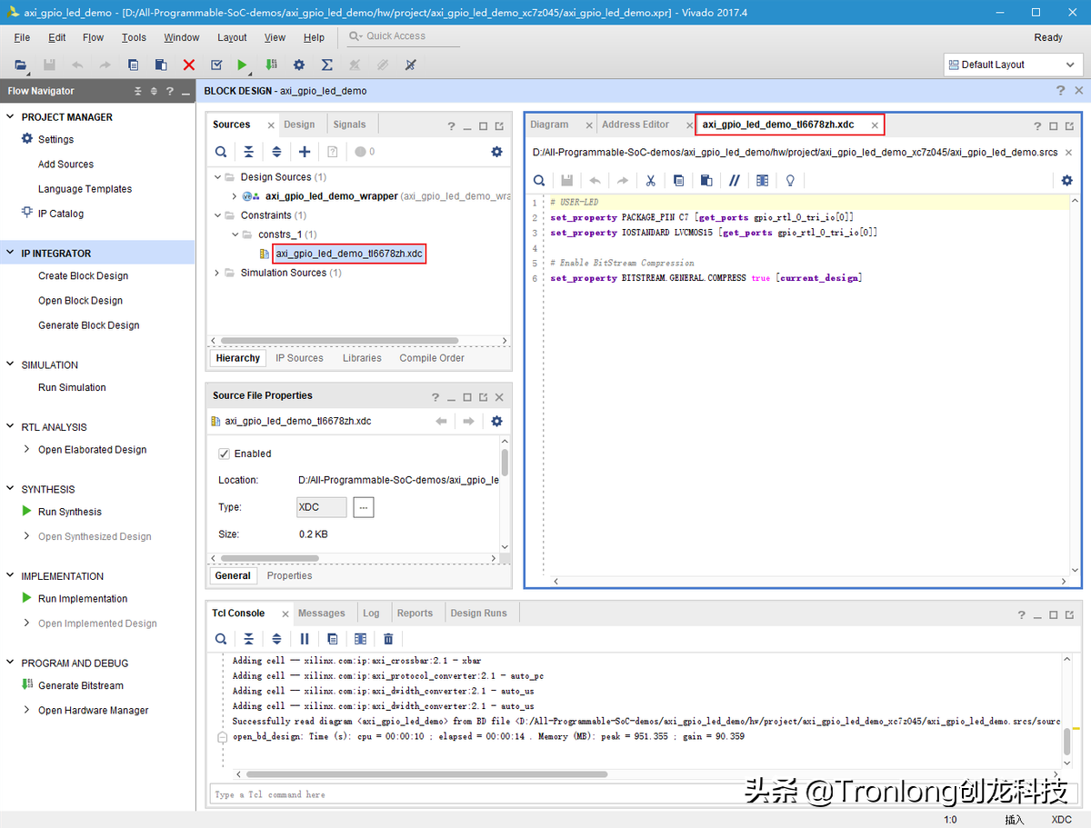Click the ... browse button next to Type
Viewport: 1091px width, 828px height.
tap(363, 507)
